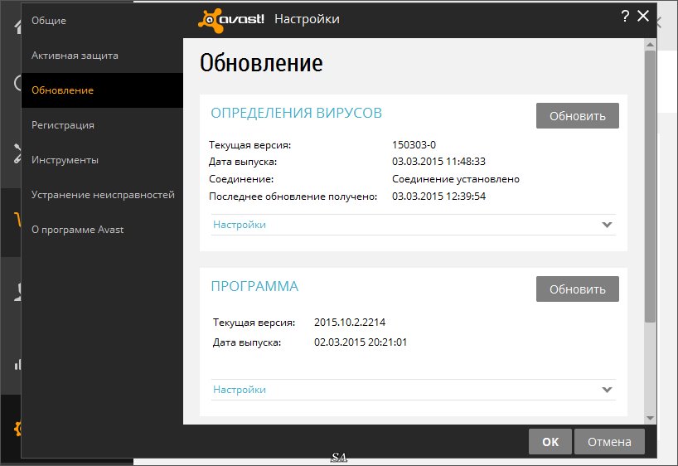678x466 pixels.
Task: Click program release date 02.03.2015 20:21:01
Action: [x=361, y=342]
